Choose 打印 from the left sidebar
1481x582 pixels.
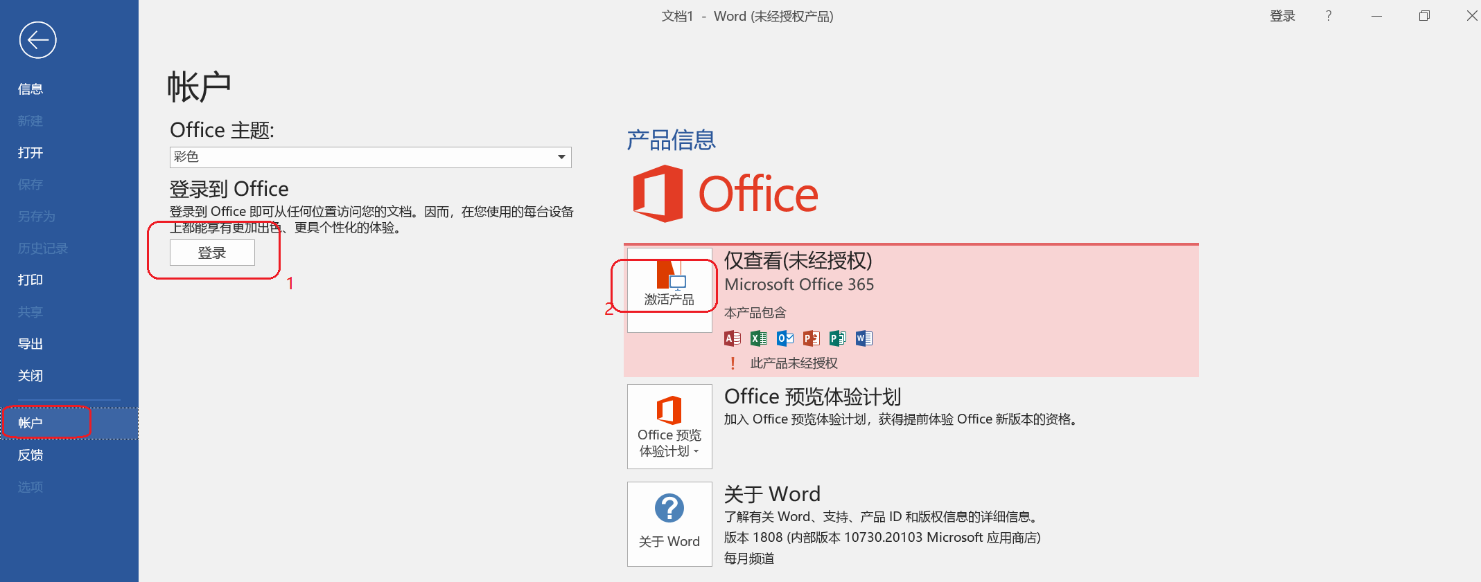[x=30, y=280]
